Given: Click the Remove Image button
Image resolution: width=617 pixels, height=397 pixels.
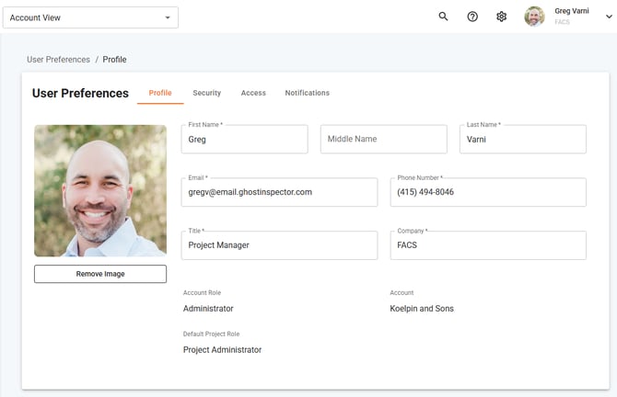Looking at the screenshot, I should coord(100,274).
